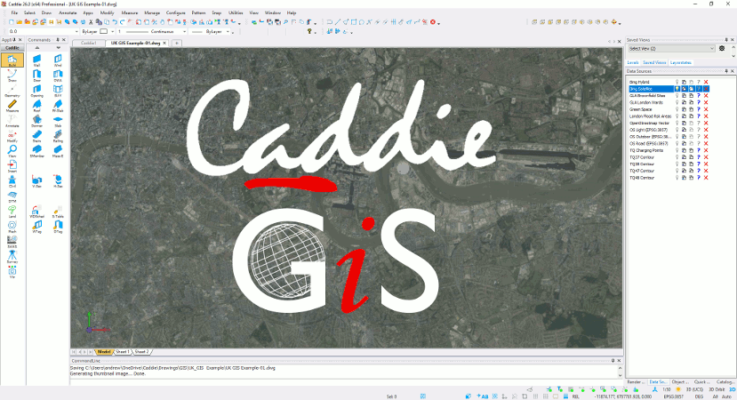Open the Annotate application
737x400 pixels.
click(x=12, y=121)
